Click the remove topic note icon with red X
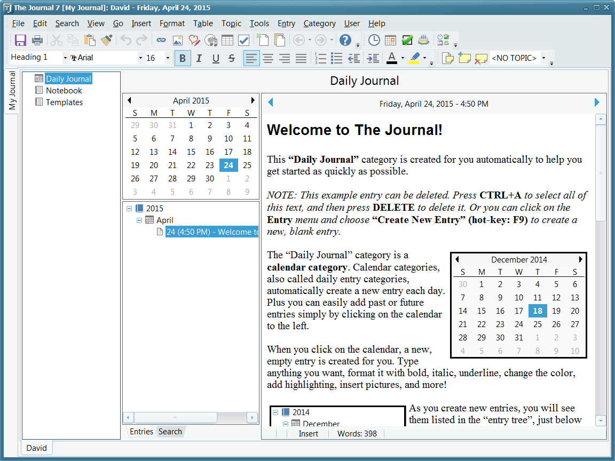 pyautogui.click(x=481, y=58)
